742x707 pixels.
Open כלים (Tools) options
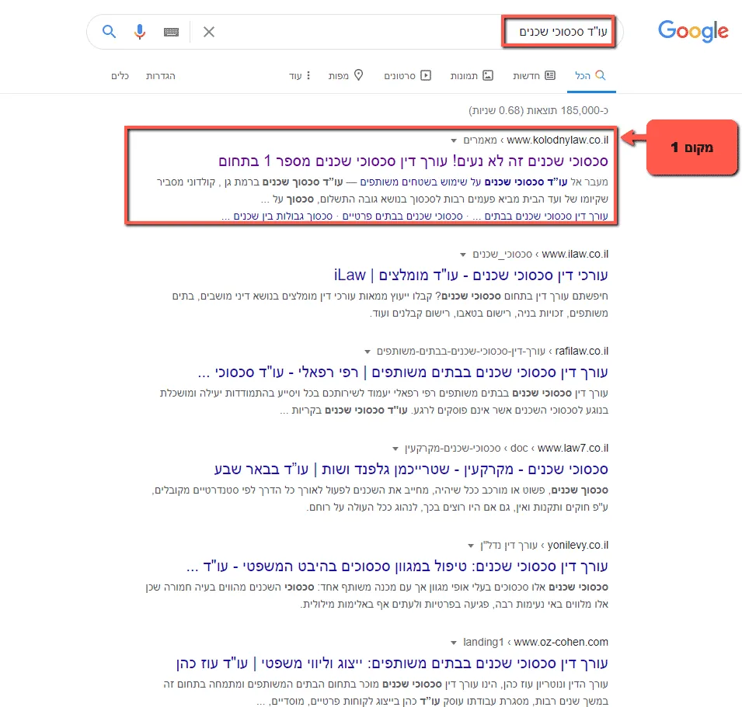[x=120, y=75]
